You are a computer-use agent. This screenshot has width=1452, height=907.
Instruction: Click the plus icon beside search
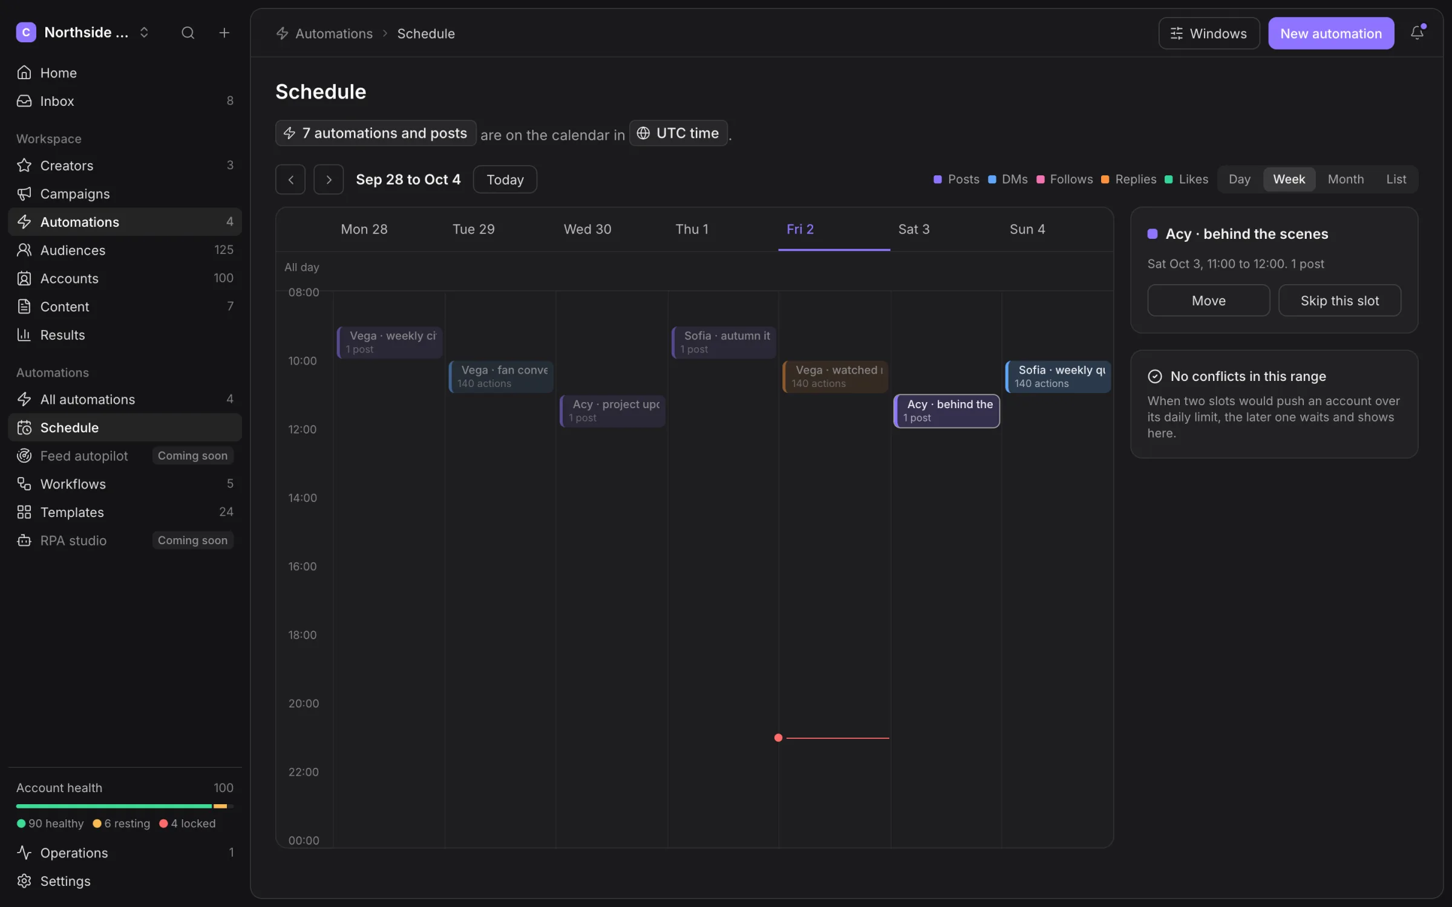224,33
